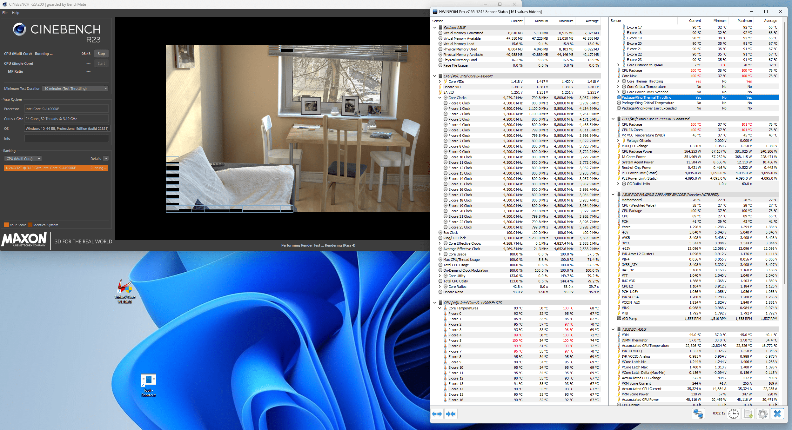Collapse the Core Temperatures tree

[x=440, y=308]
